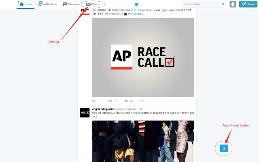Click the Vogue Magazine avatar
The height and width of the screenshot is (162, 259).
pos(85,113)
